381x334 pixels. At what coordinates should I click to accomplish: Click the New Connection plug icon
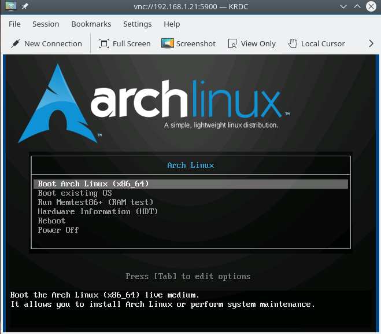15,43
